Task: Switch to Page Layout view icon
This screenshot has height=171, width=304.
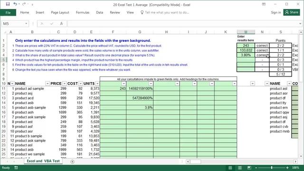Action: point(240,168)
